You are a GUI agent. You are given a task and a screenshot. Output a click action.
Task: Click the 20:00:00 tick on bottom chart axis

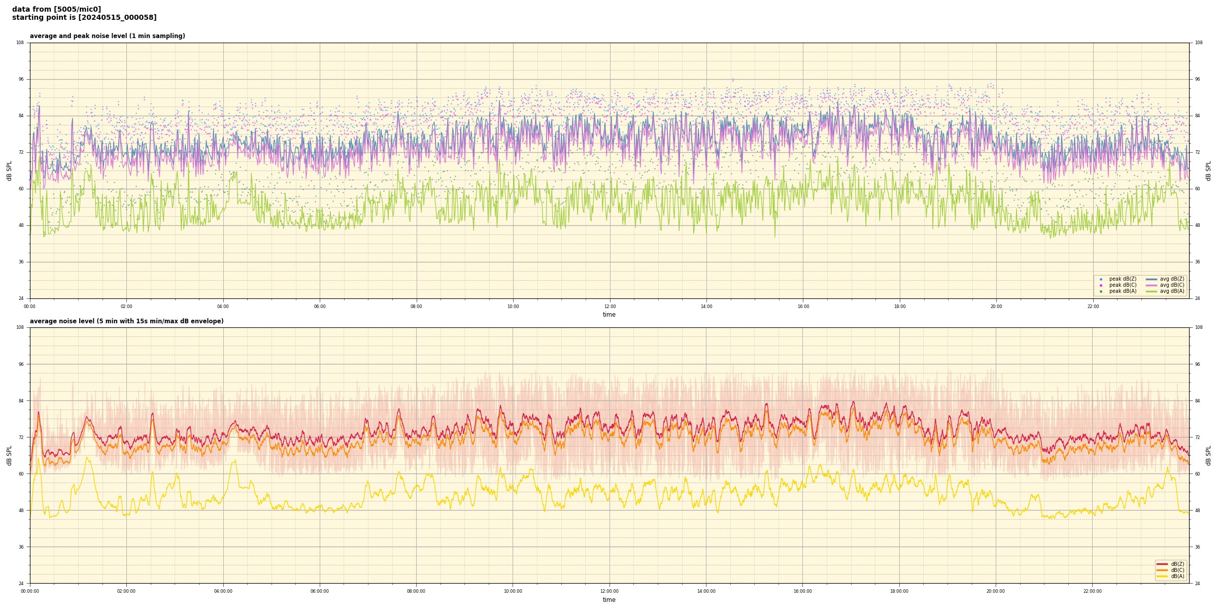click(996, 591)
